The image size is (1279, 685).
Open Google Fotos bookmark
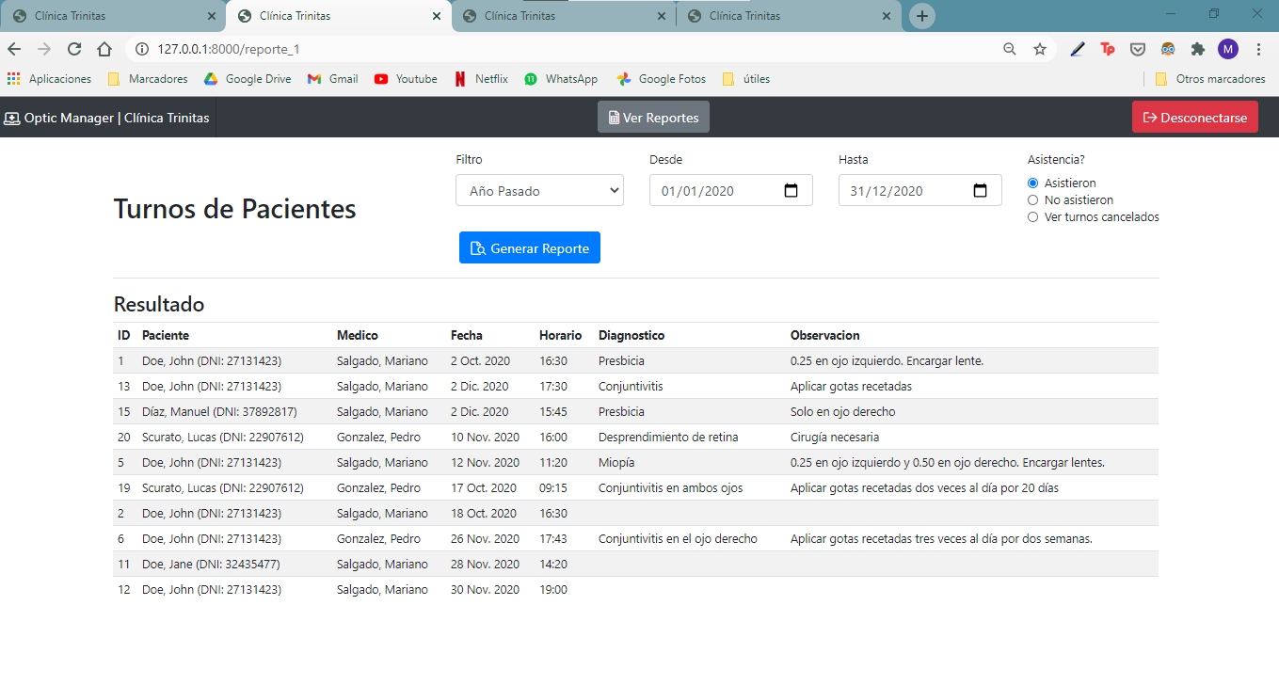[661, 79]
